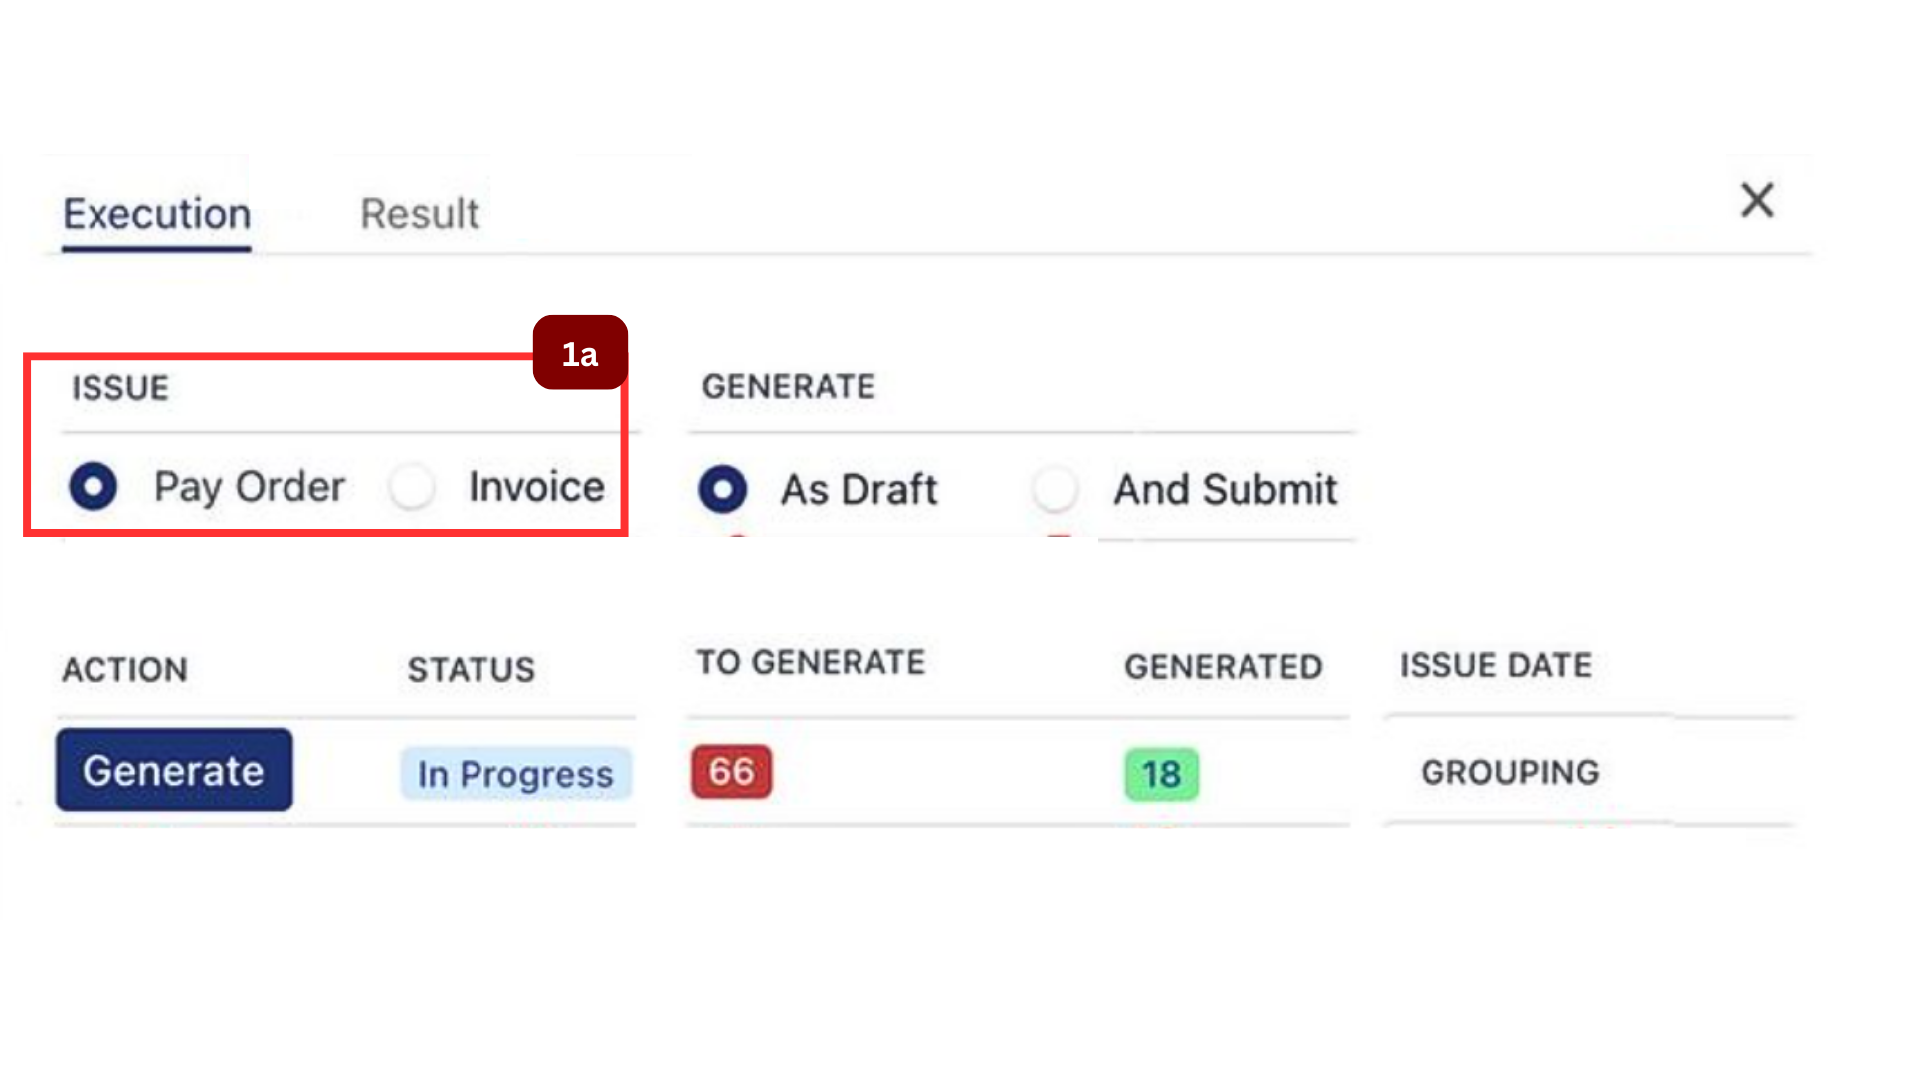Screen dimensions: 1910x1074
Task: Select the Invoice radio button
Action: pos(411,487)
